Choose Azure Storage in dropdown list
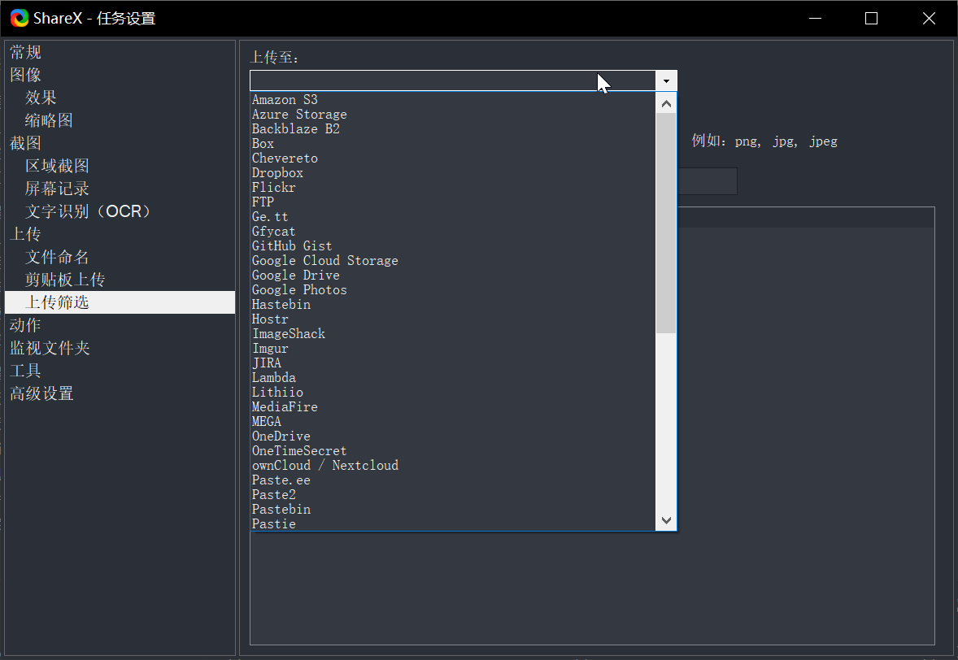This screenshot has height=660, width=958. click(x=453, y=115)
